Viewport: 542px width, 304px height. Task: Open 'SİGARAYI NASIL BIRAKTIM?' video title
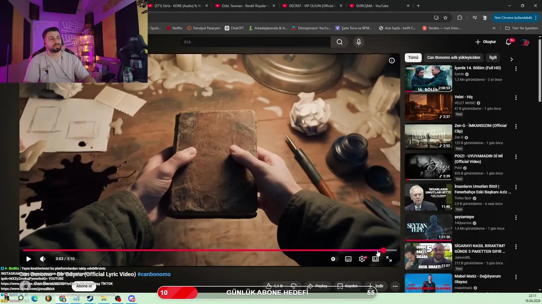(x=480, y=249)
